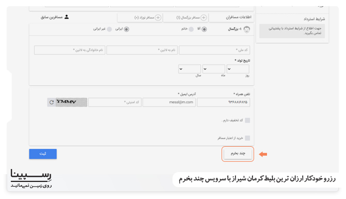This screenshot has height=199, width=346.
Task: Open the اطلاعات مسافران tab
Action: [x=231, y=18]
